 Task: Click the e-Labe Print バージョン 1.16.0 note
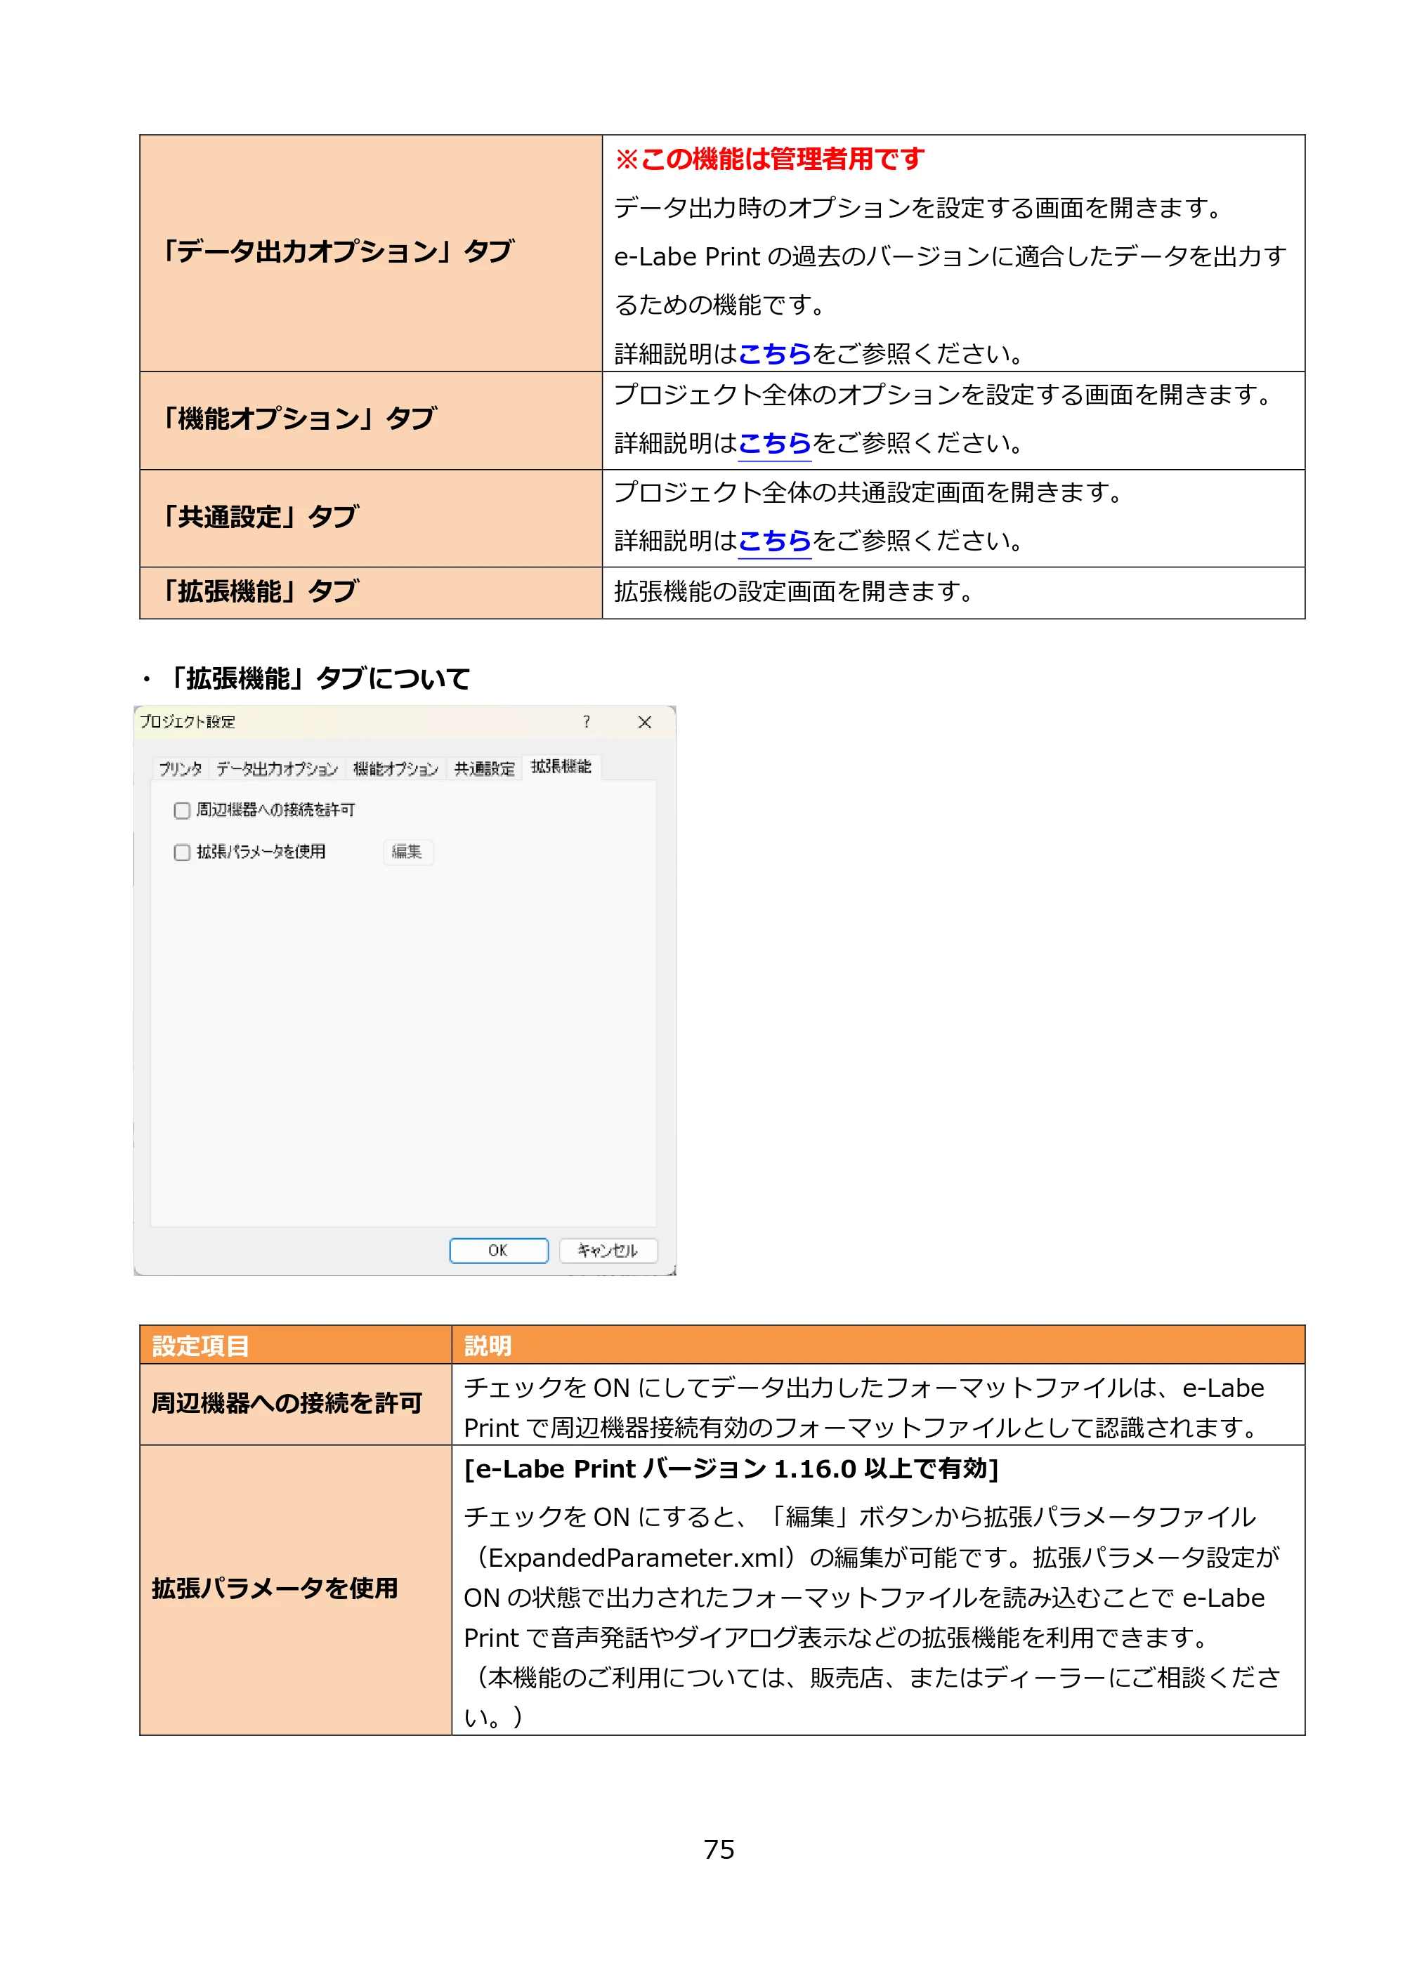click(x=731, y=1470)
